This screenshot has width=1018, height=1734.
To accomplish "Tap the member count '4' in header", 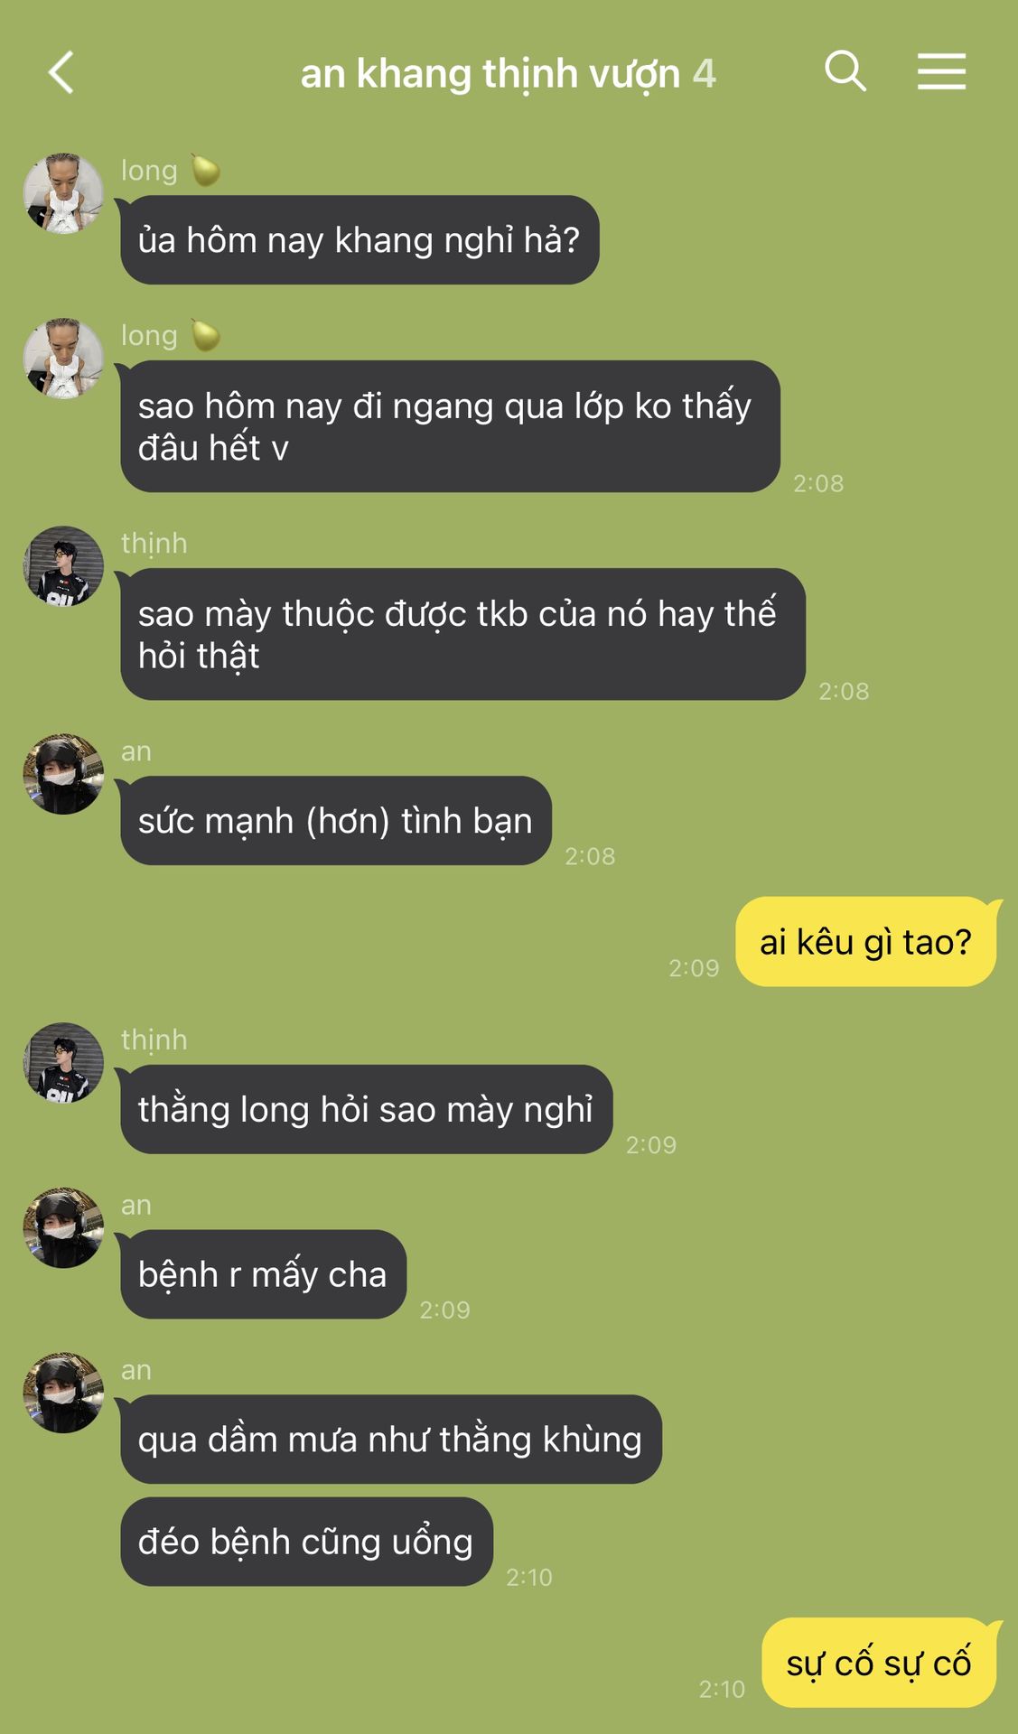I will 705,74.
